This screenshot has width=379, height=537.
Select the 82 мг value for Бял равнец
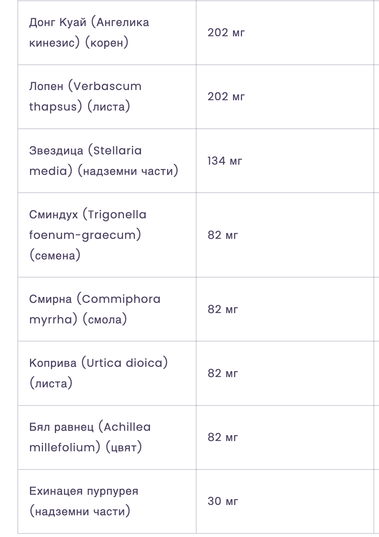click(x=223, y=437)
